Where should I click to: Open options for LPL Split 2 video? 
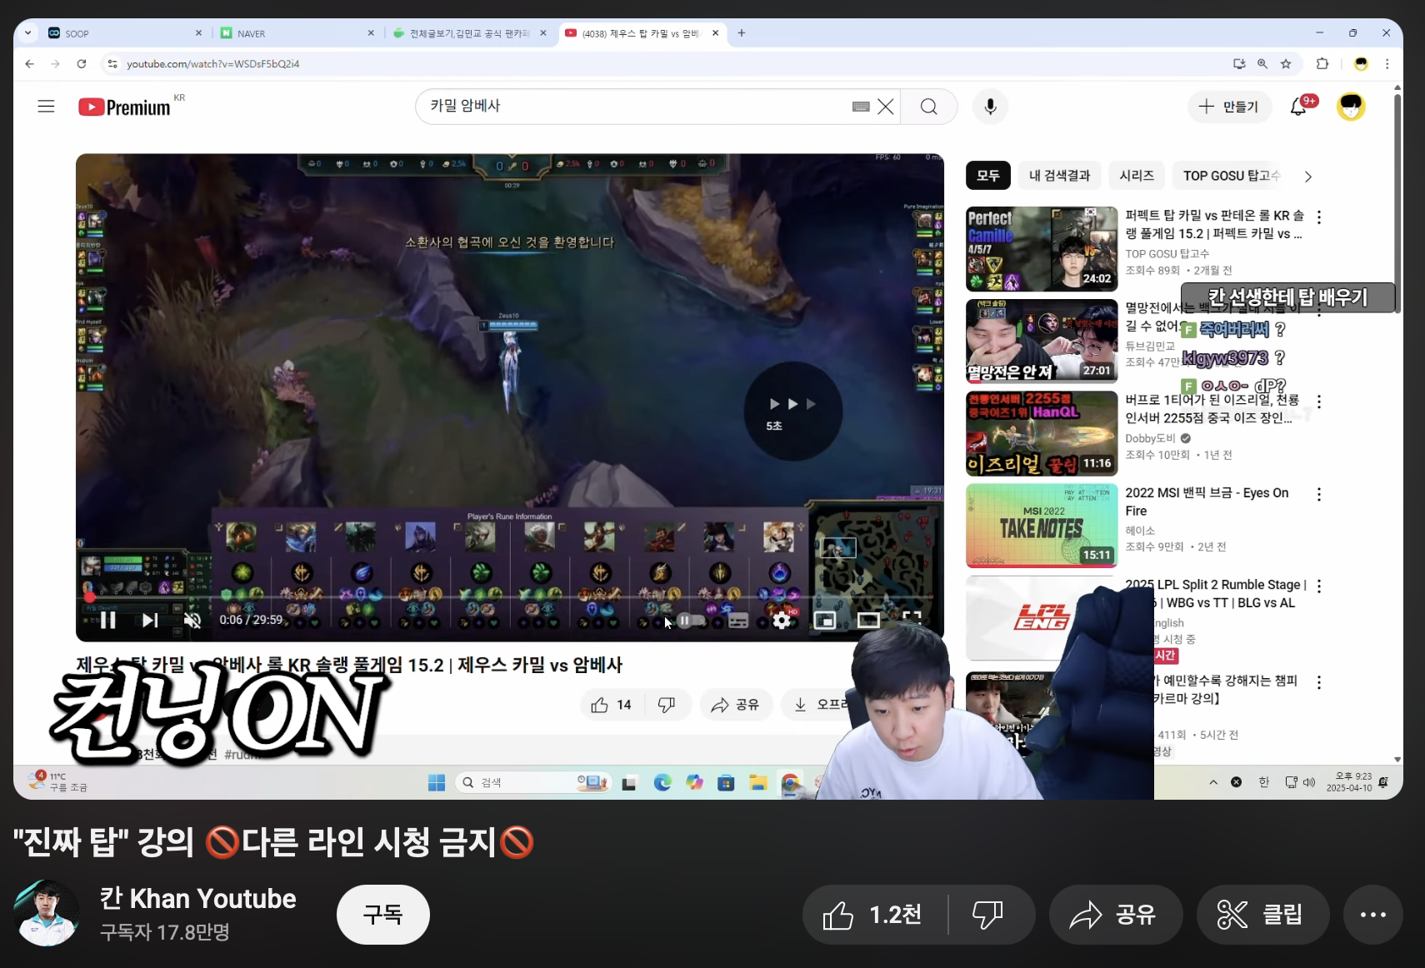(x=1318, y=586)
